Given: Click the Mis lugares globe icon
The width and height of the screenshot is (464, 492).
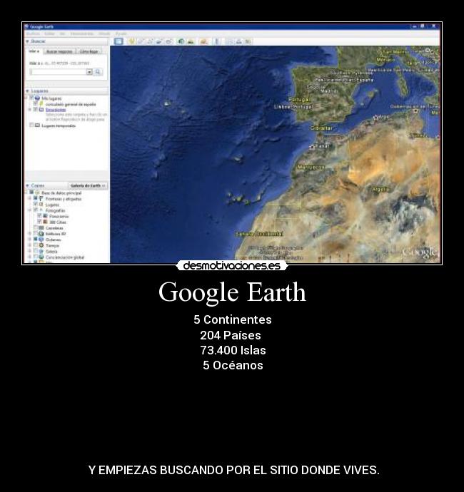Looking at the screenshot, I should pyautogui.click(x=37, y=98).
